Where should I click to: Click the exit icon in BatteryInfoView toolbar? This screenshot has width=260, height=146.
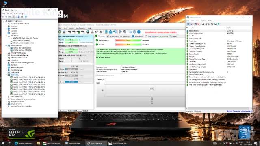coord(218,24)
